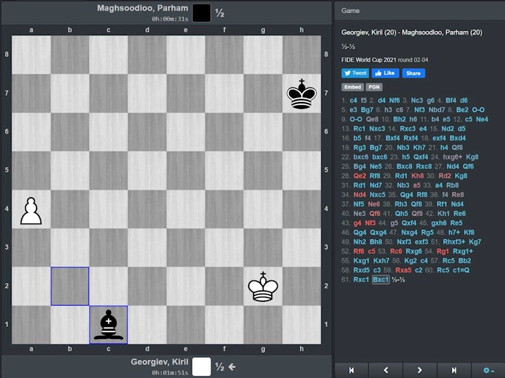
Task: Select the black bishop on c1
Action: [109, 324]
